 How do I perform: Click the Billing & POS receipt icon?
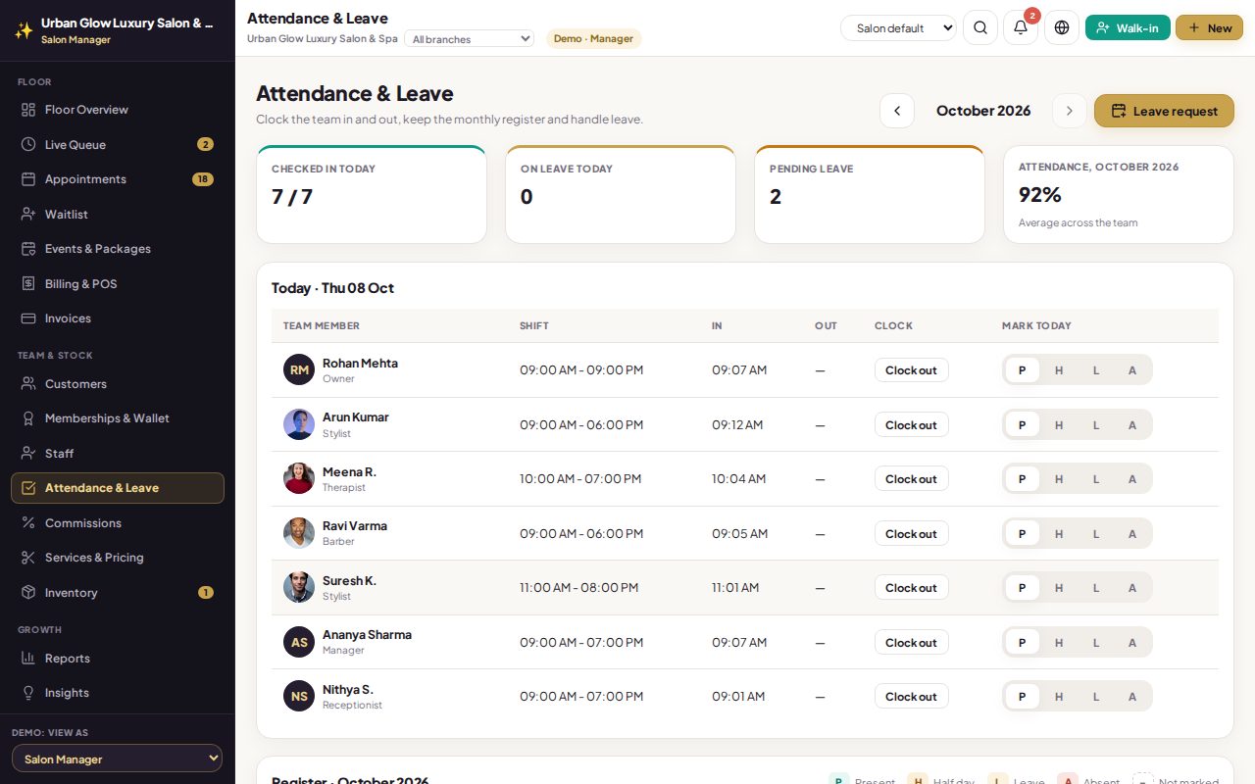[28, 283]
